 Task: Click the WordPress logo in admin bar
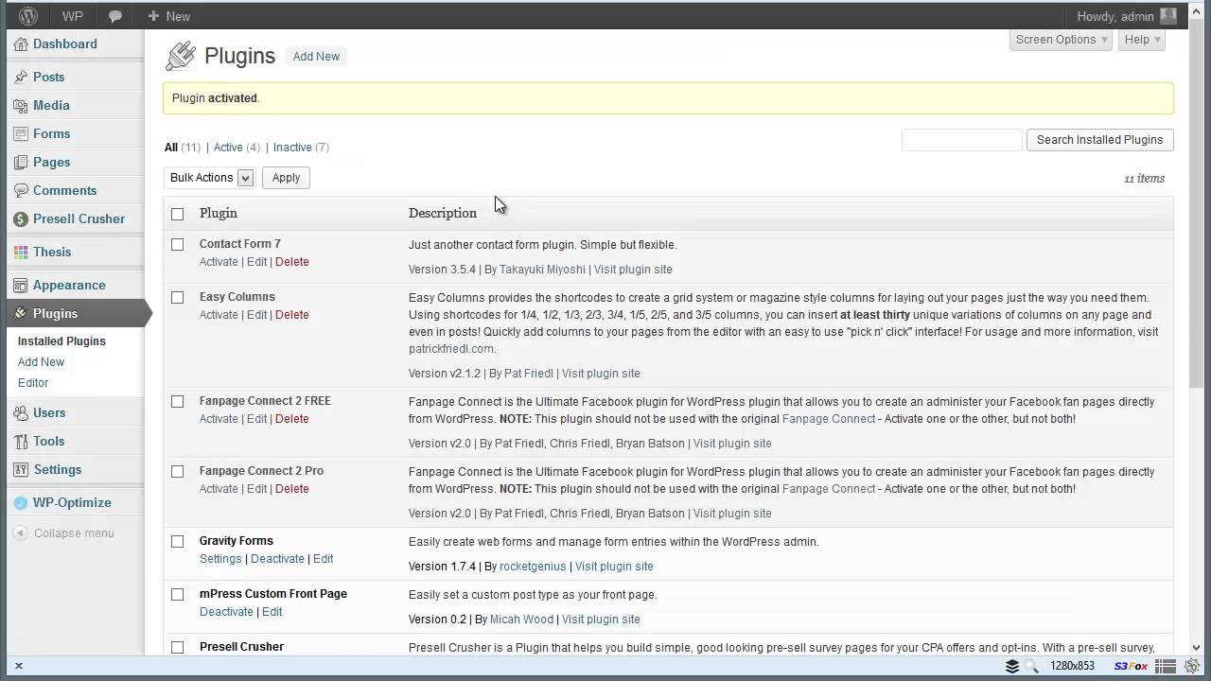tap(28, 16)
